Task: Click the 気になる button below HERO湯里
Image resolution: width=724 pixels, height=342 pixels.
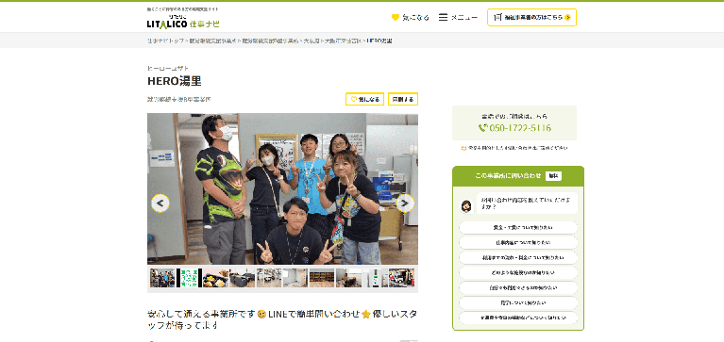Action: (x=364, y=99)
